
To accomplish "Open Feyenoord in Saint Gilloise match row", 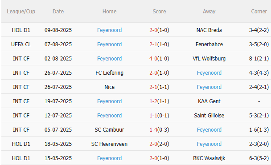I will 109,116.
